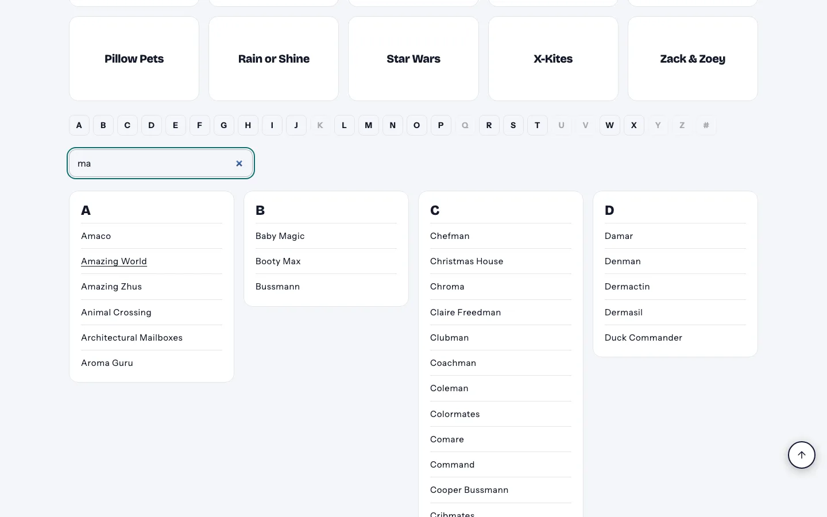Open the Amazing World brand link
Viewport: 827px width, 517px height.
[x=114, y=261]
